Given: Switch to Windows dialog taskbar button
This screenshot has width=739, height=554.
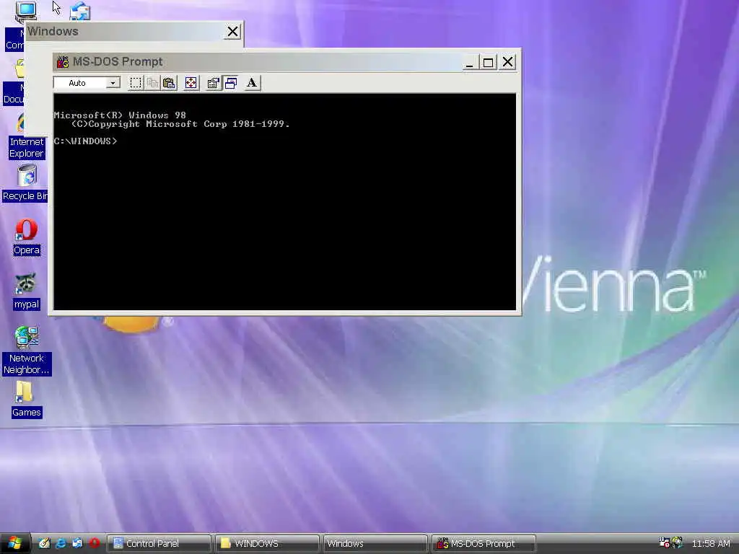Looking at the screenshot, I should [375, 544].
